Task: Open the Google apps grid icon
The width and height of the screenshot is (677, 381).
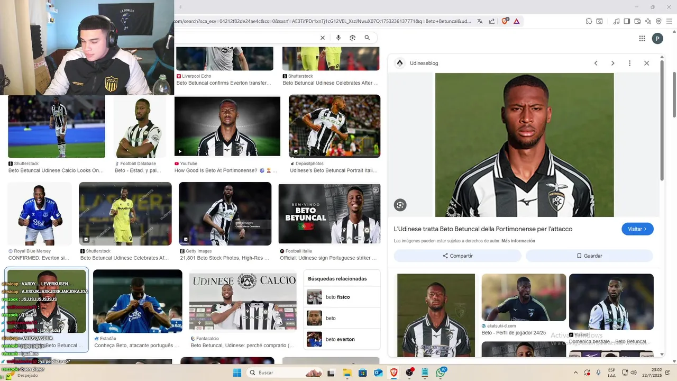Action: click(642, 38)
